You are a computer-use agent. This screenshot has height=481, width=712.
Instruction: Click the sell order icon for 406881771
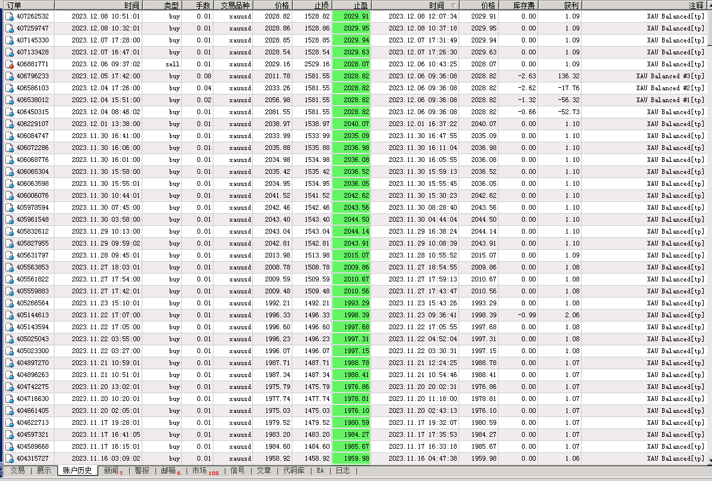(9, 64)
